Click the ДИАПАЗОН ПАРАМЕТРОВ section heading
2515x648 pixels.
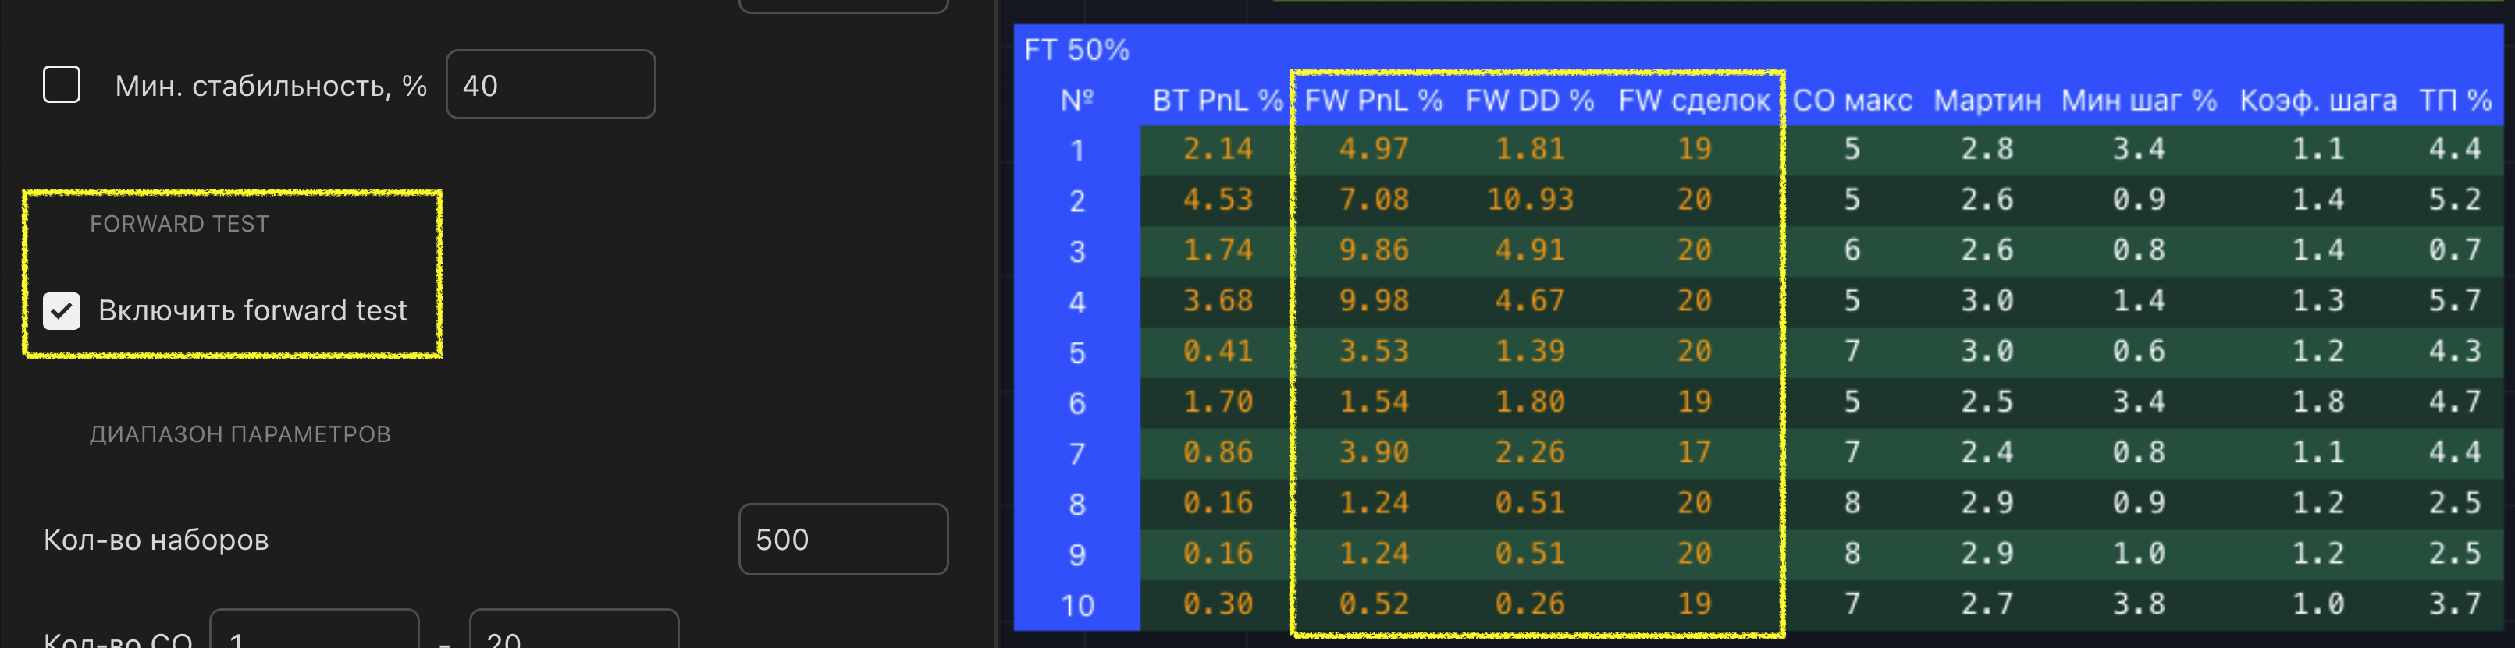[240, 434]
